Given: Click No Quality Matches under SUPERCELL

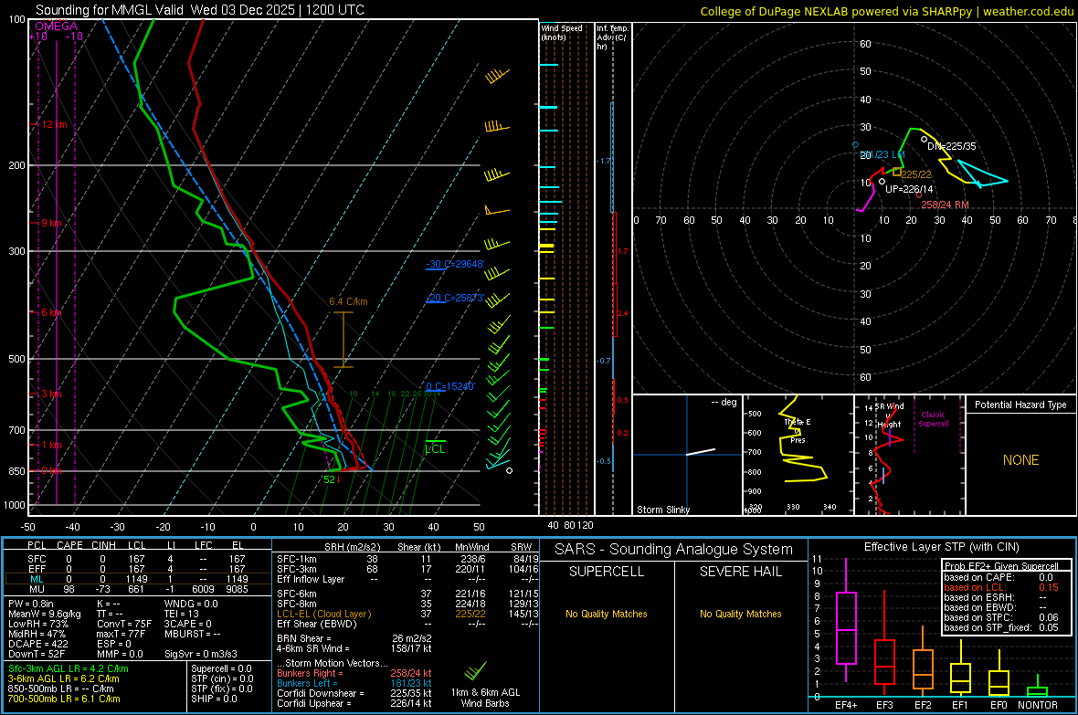Looking at the screenshot, I should pyautogui.click(x=606, y=614).
